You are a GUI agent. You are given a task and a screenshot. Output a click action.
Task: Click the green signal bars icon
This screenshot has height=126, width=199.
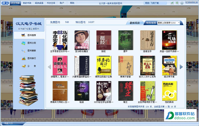click(172, 3)
